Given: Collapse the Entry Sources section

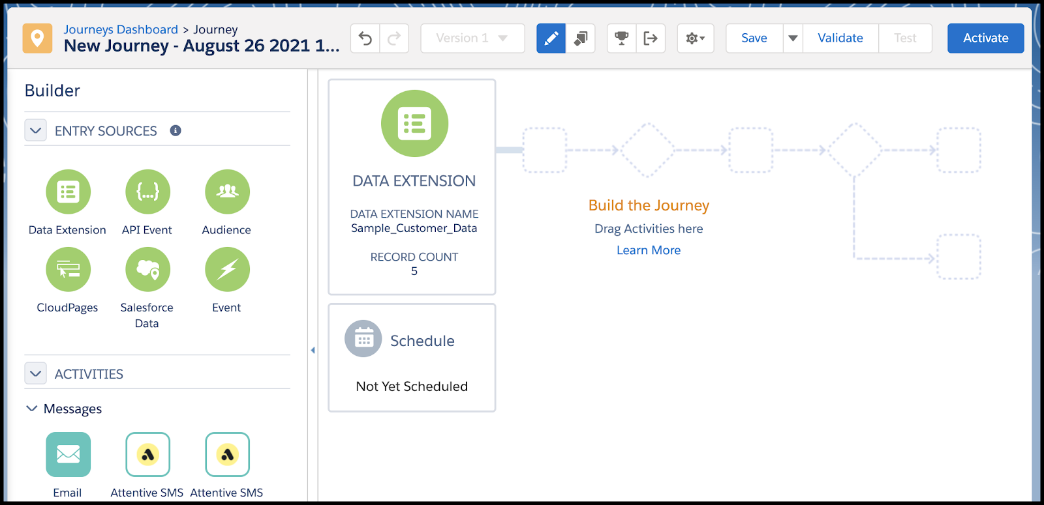Looking at the screenshot, I should [x=36, y=130].
